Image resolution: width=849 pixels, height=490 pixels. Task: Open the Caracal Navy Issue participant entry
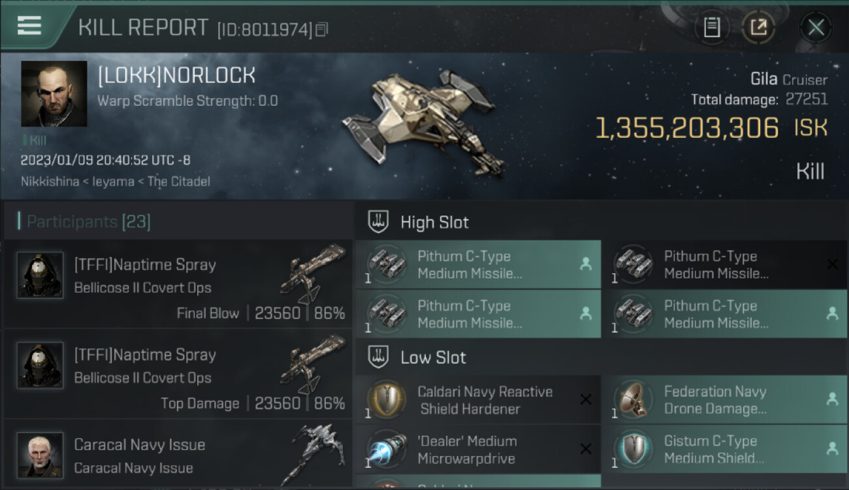point(178,454)
